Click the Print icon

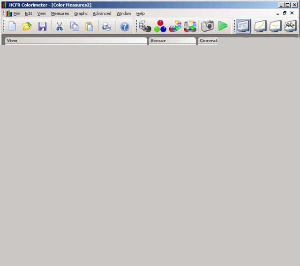tap(107, 26)
